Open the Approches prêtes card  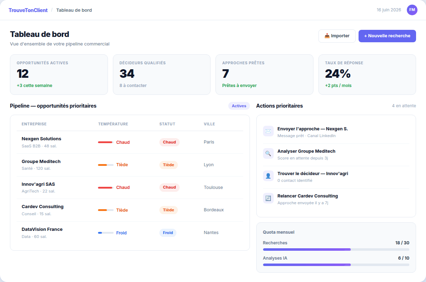(x=264, y=75)
